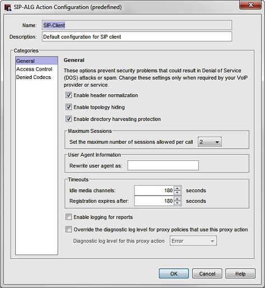Enable logging for reports checkbox
This screenshot has height=288, width=265.
[x=68, y=217]
